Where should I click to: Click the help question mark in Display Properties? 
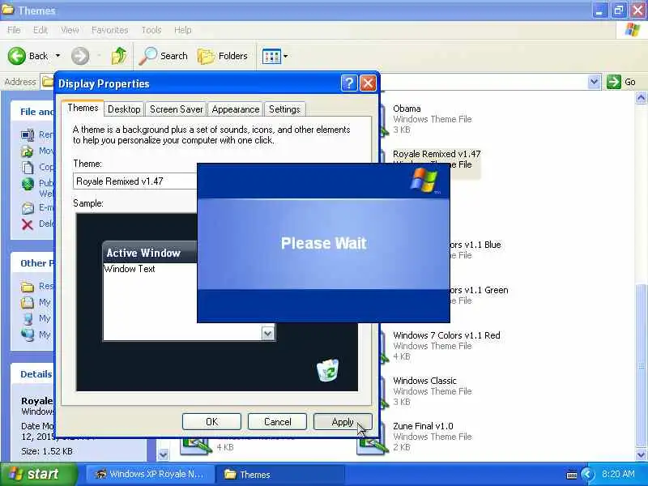pos(349,83)
